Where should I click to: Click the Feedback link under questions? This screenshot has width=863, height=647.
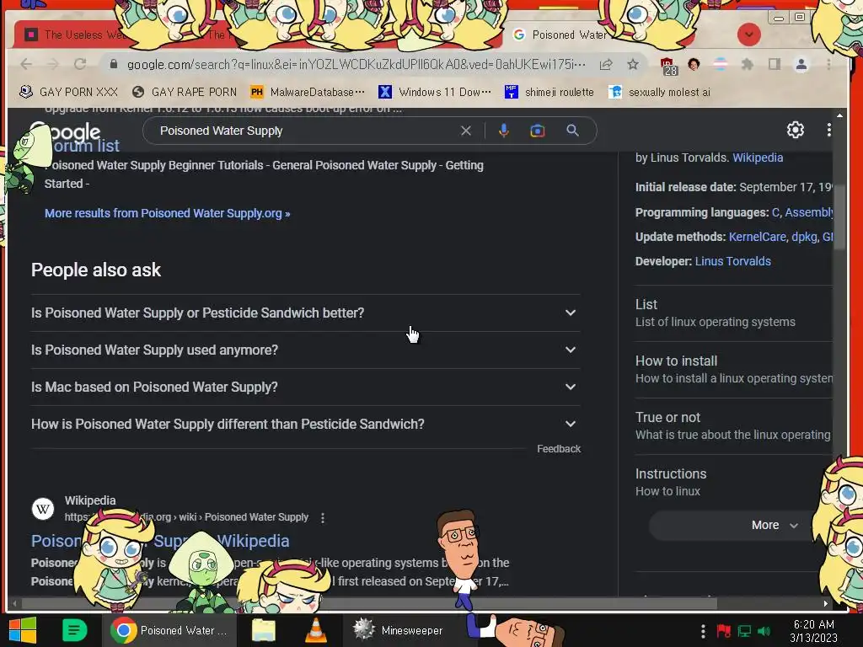click(559, 449)
